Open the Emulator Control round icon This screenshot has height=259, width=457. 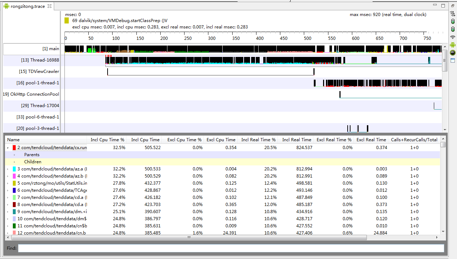coord(453,53)
